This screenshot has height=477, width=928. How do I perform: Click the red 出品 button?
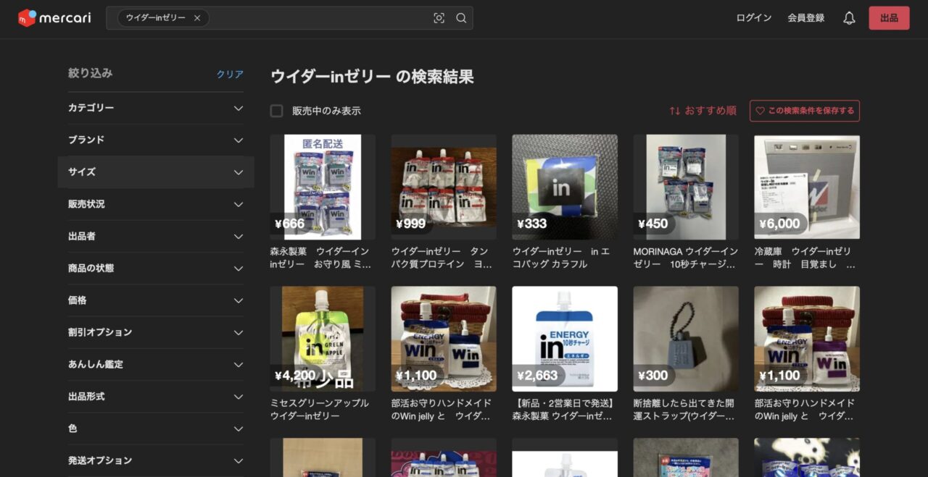[x=889, y=18]
